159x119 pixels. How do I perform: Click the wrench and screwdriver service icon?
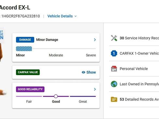[114, 38]
